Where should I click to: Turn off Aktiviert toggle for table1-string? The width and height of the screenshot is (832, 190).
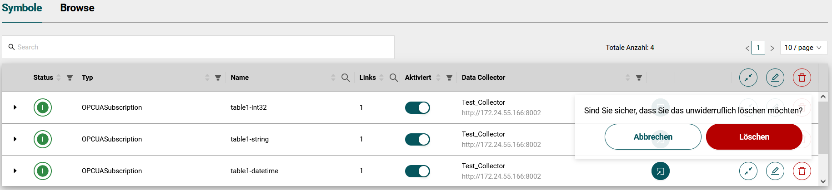click(417, 139)
